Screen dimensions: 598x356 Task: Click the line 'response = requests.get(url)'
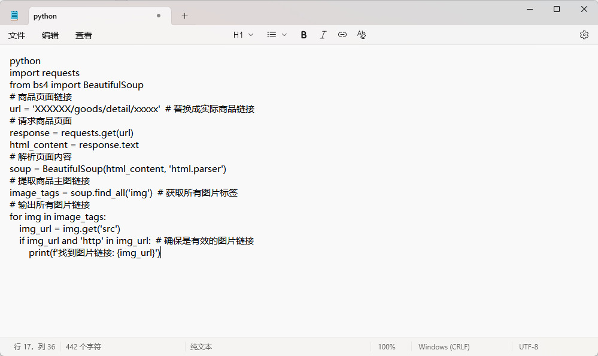72,133
